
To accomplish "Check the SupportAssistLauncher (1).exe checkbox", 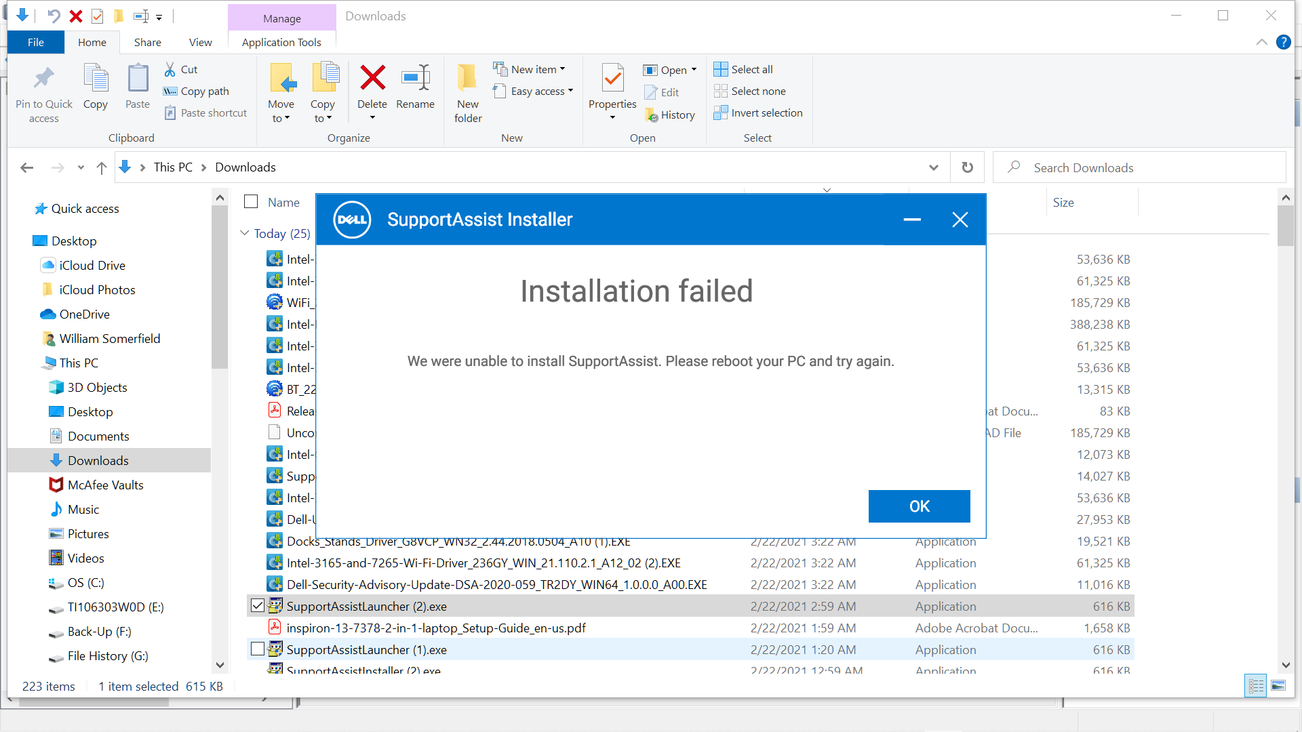I will pos(258,649).
